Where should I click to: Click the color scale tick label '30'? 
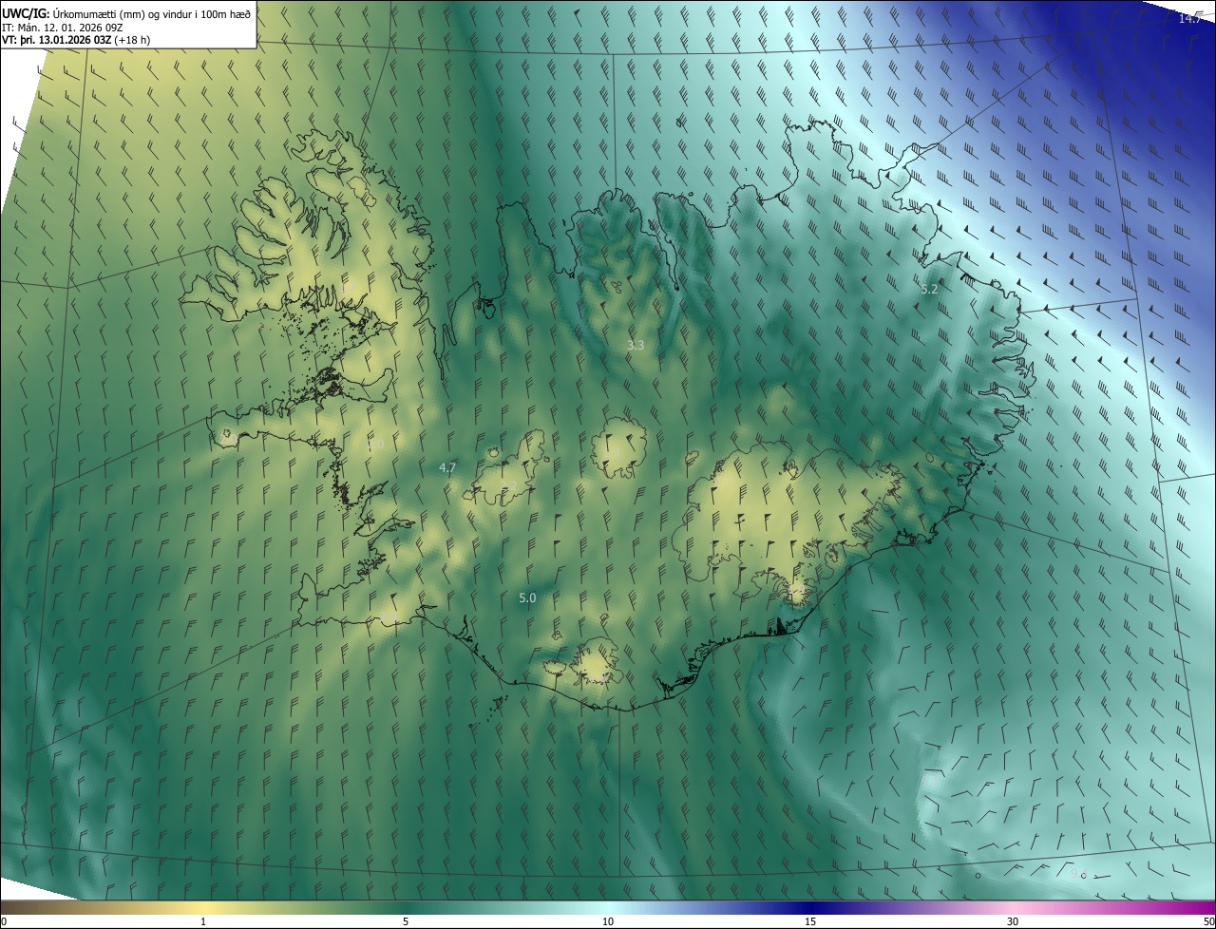click(x=1013, y=921)
